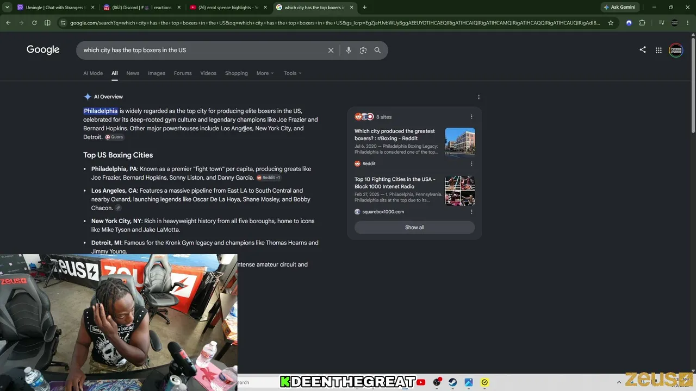The height and width of the screenshot is (391, 696).
Task: Open the browser Extensions puzzle icon
Action: click(642, 23)
